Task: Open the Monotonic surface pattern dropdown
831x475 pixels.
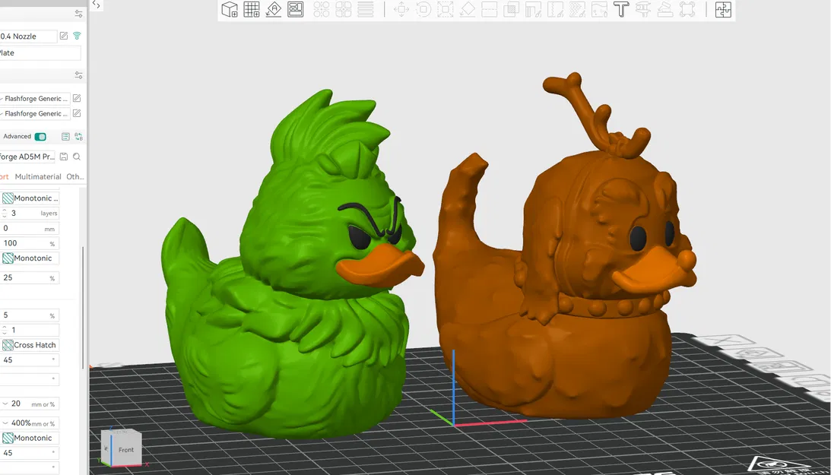Action: tap(30, 198)
